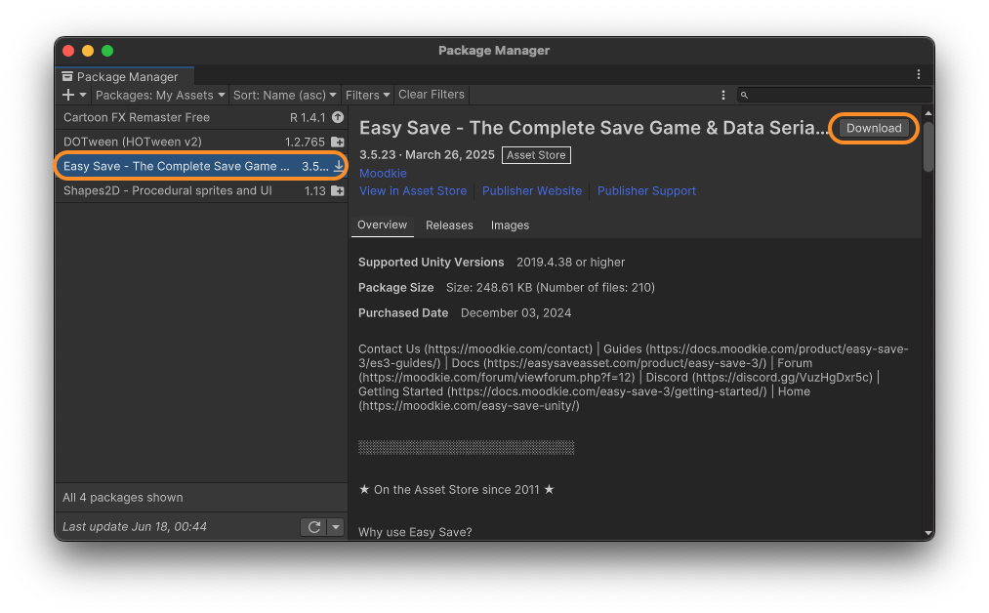This screenshot has width=989, height=613.
Task: Click the Clear Filters button
Action: pyautogui.click(x=432, y=95)
